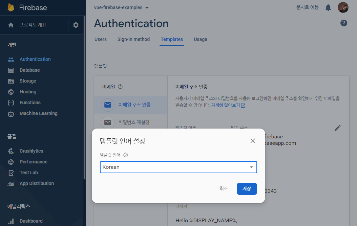The height and width of the screenshot is (226, 357).
Task: Open Database in the sidebar
Action: 29,70
